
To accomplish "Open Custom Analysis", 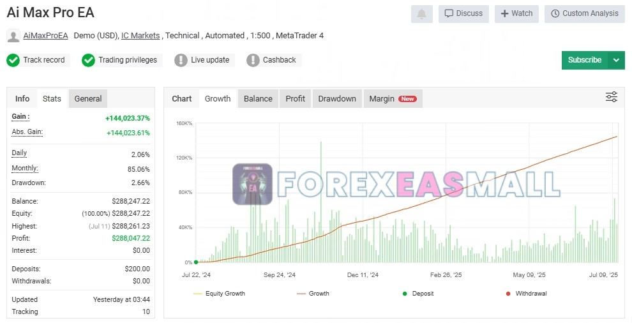I will (x=584, y=13).
